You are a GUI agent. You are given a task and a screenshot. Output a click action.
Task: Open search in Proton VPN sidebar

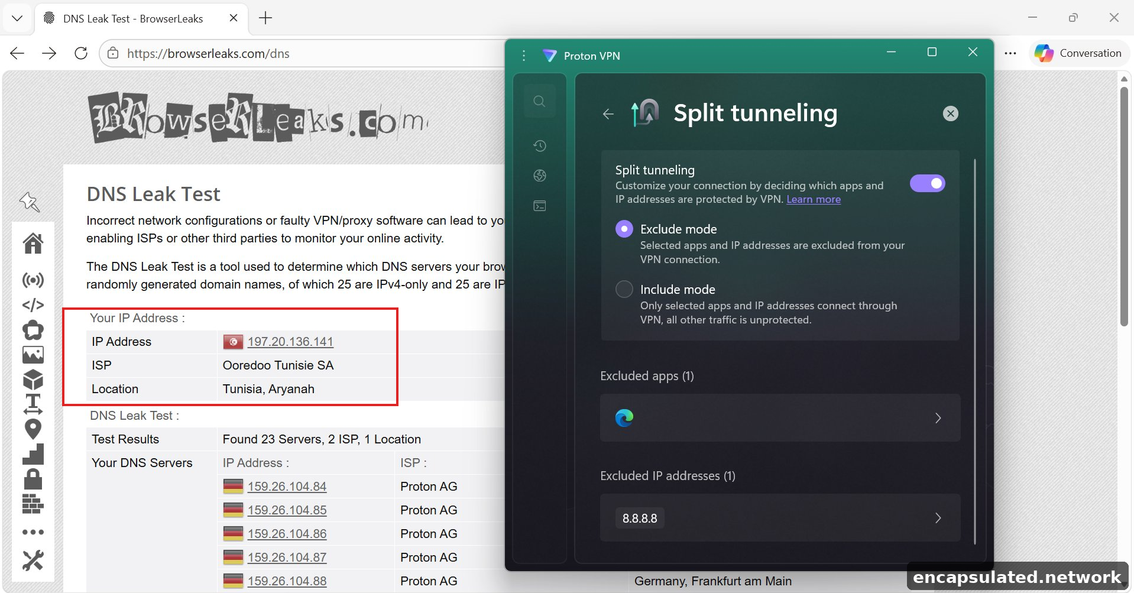[539, 101]
